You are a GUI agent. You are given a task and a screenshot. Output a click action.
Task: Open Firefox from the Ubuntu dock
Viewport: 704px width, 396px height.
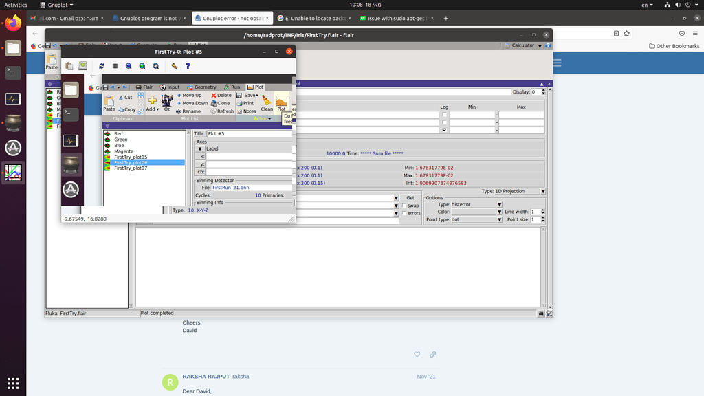click(13, 23)
